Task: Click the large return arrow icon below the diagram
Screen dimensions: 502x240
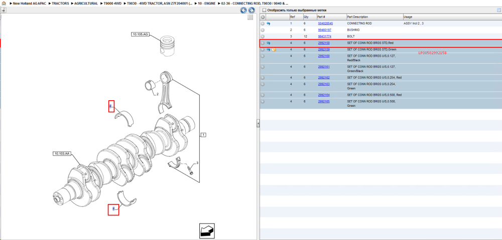Action: pos(207,231)
